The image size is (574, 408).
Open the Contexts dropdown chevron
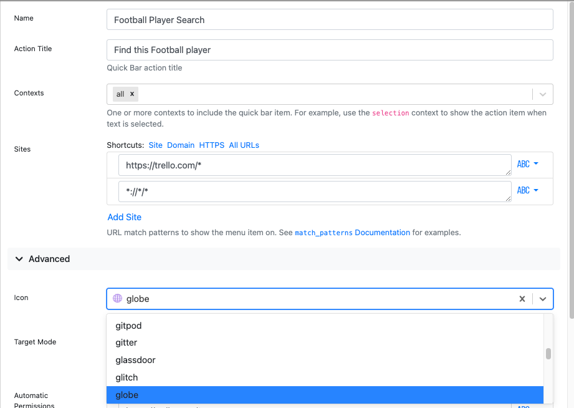542,94
